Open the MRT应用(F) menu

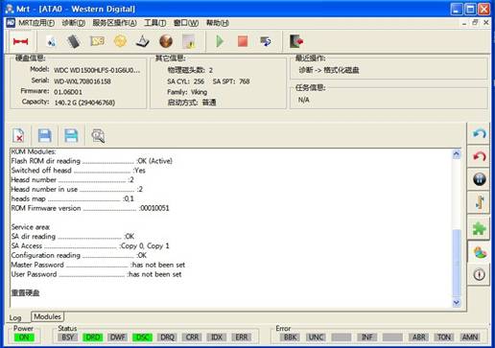(36, 23)
